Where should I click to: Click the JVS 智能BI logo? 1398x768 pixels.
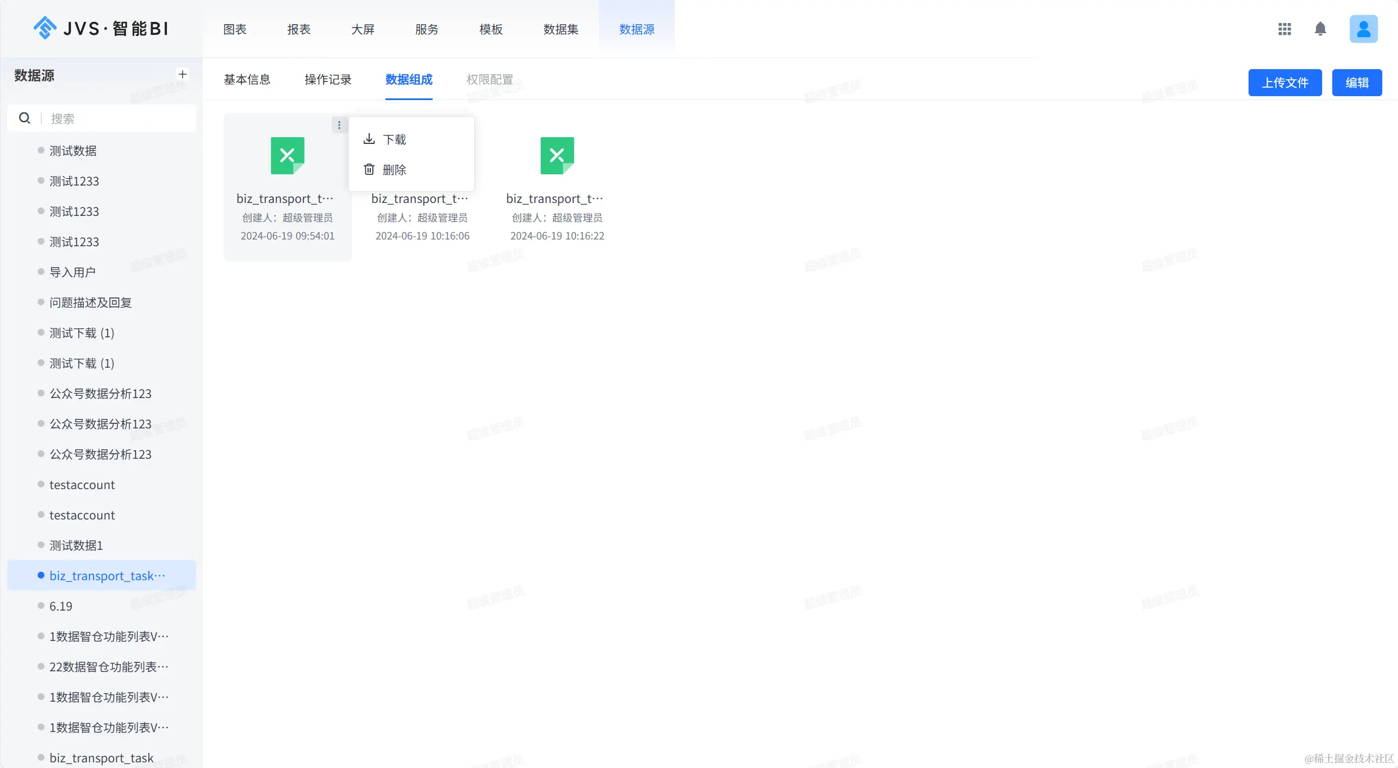101,28
